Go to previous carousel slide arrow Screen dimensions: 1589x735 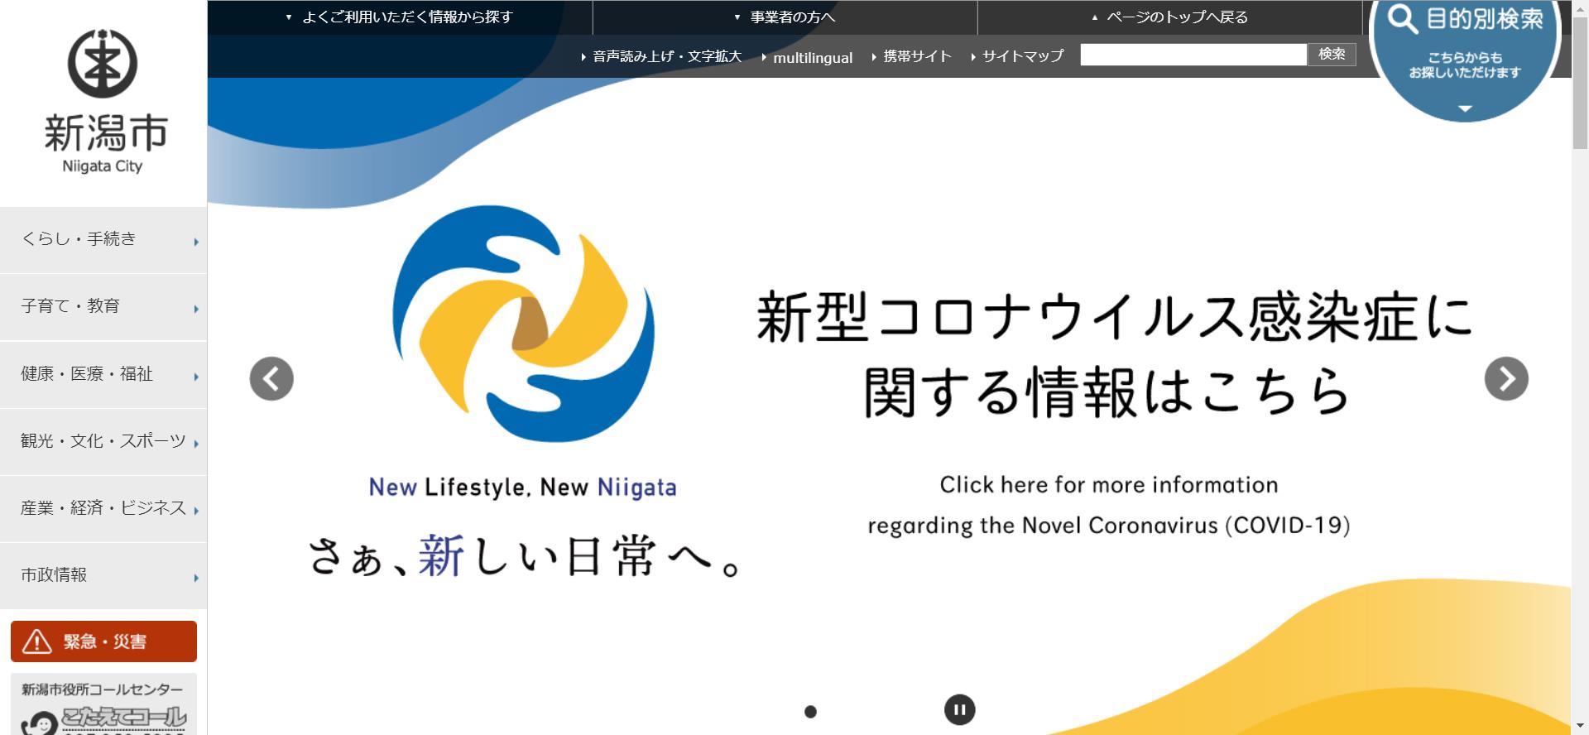coord(271,379)
